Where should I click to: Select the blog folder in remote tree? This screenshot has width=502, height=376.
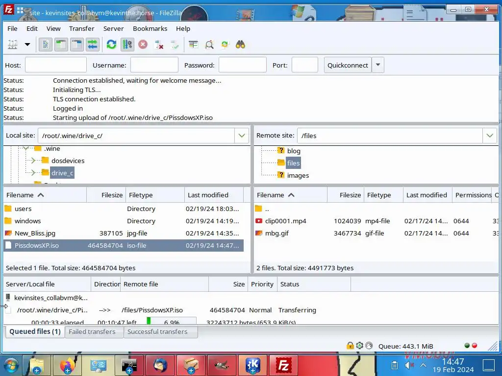tap(294, 151)
